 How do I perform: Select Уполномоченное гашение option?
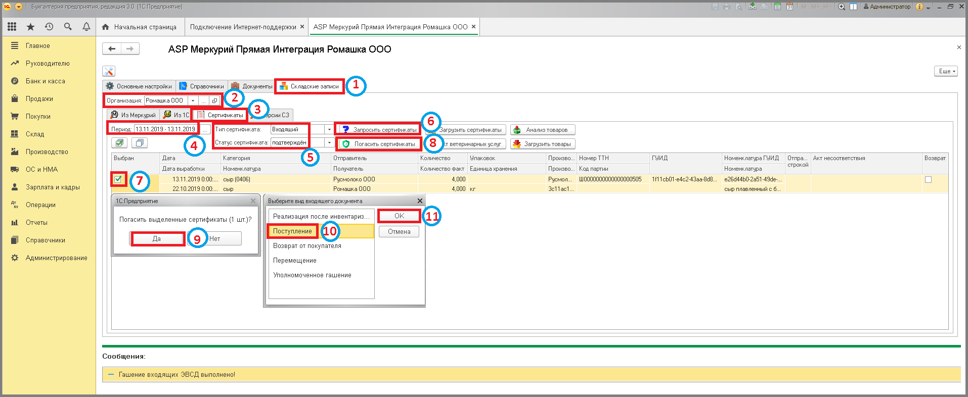click(321, 275)
